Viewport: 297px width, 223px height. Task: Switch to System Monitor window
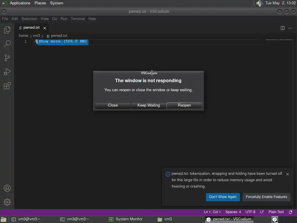coord(126,220)
